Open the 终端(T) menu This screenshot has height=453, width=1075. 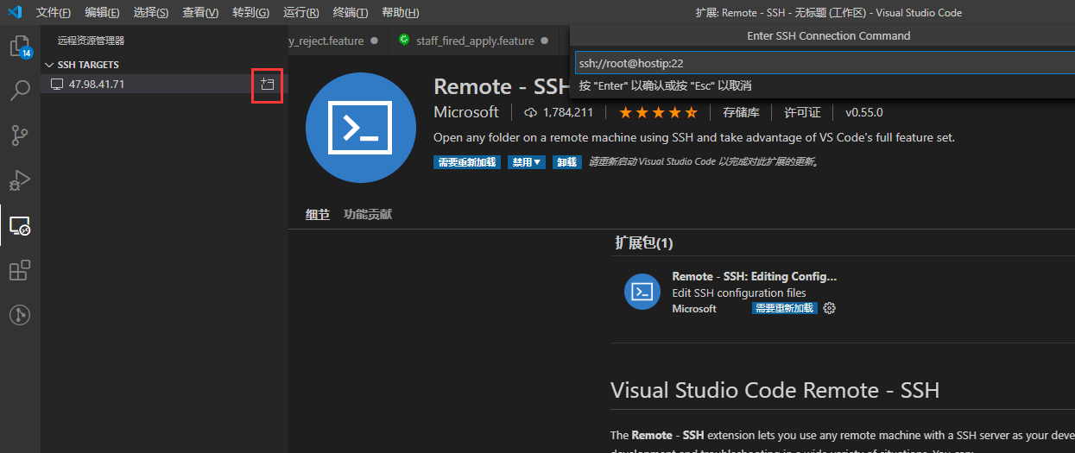(350, 13)
